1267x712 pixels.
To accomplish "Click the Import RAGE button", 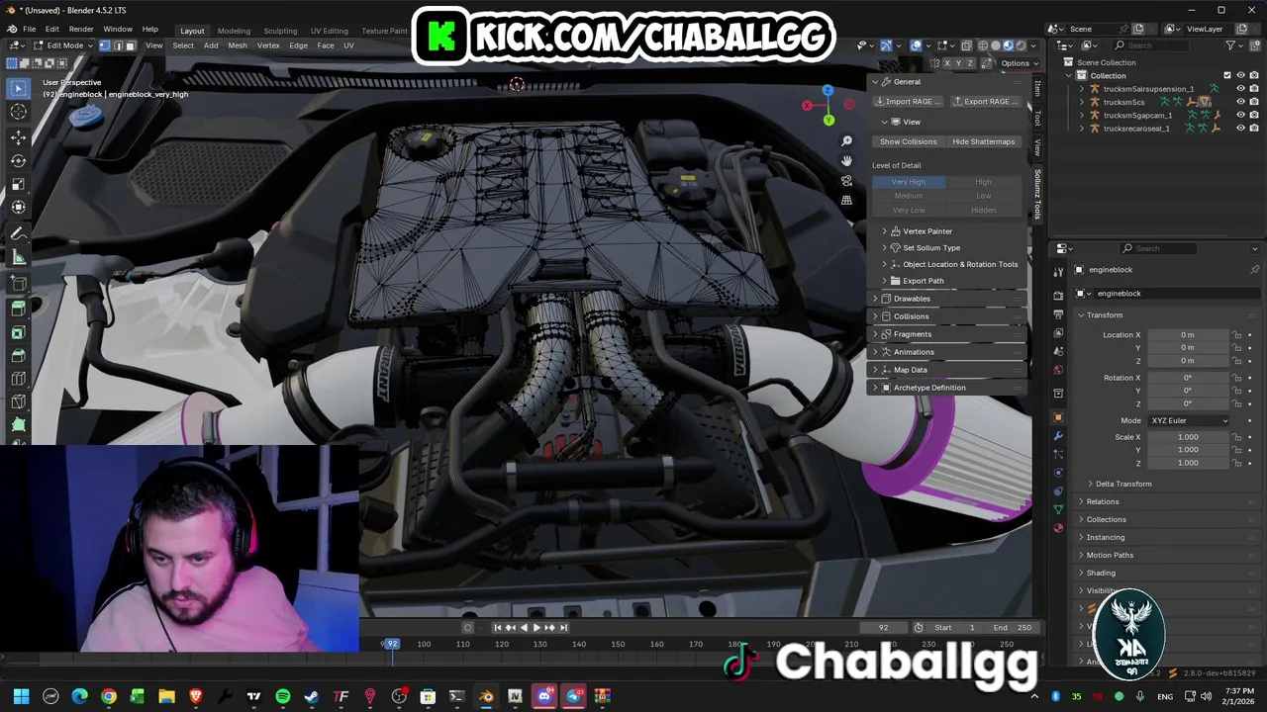I will 908,102.
